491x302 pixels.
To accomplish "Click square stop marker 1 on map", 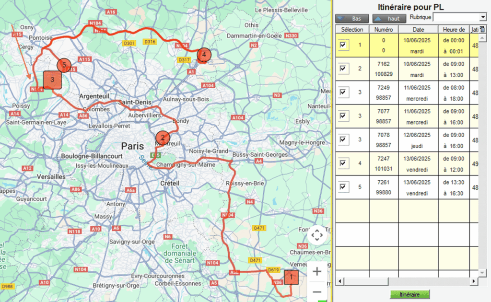I will tap(289, 277).
